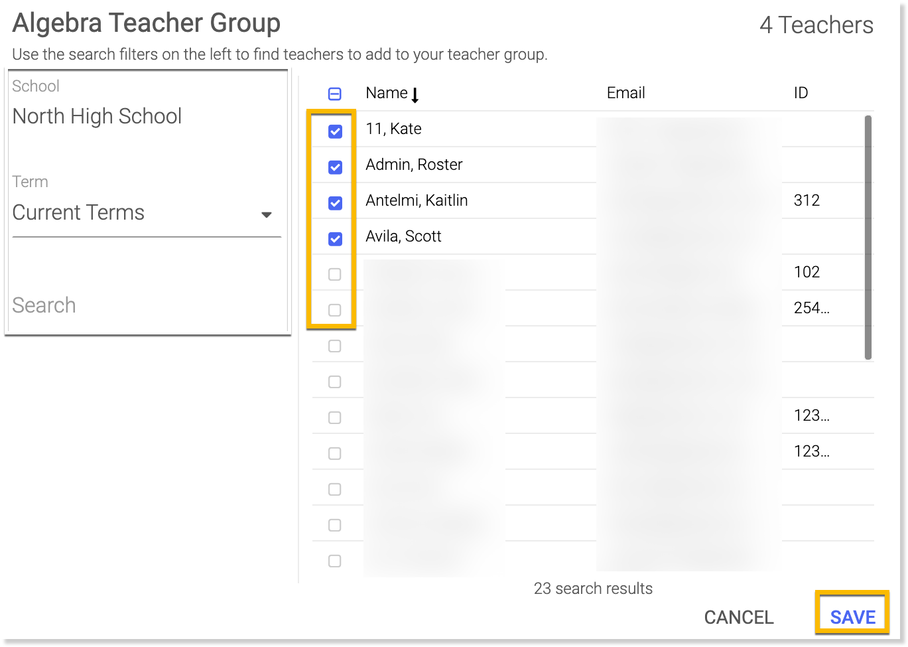Click the Name sort arrow icon
The image size is (908, 647).
tap(415, 95)
